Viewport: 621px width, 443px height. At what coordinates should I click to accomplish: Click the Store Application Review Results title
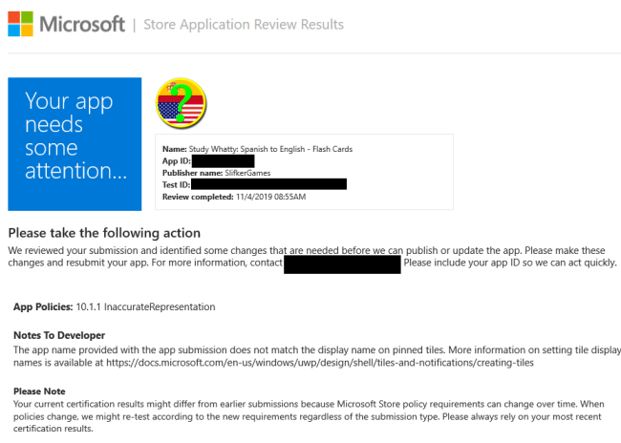[243, 25]
